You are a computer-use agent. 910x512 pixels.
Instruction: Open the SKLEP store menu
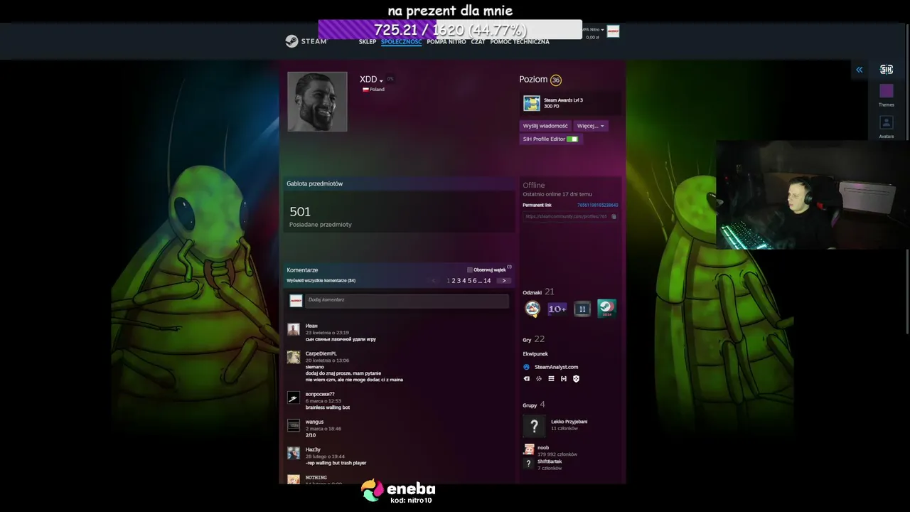(x=368, y=42)
